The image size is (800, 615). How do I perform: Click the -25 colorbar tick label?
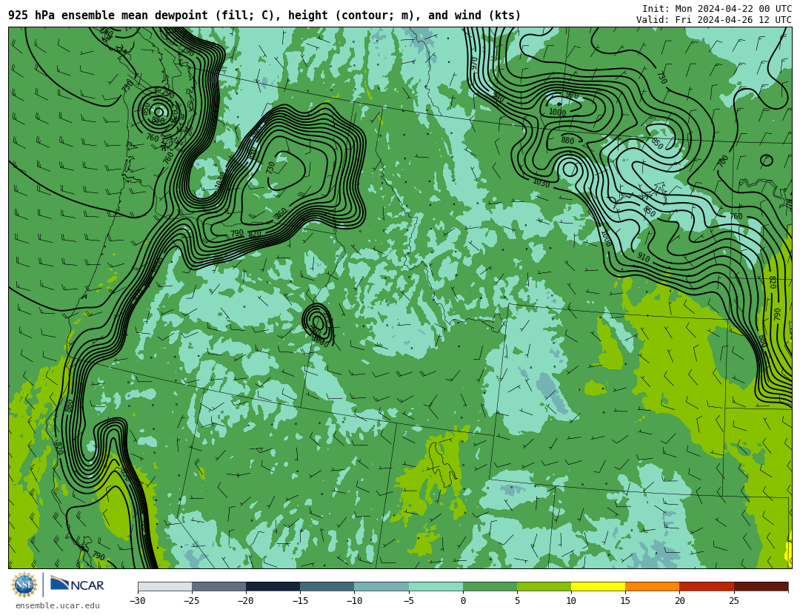coord(191,601)
